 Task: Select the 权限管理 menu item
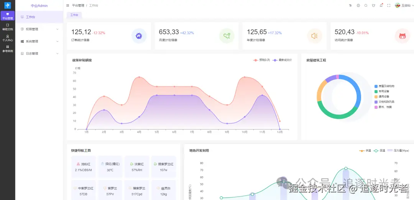pyautogui.click(x=39, y=29)
